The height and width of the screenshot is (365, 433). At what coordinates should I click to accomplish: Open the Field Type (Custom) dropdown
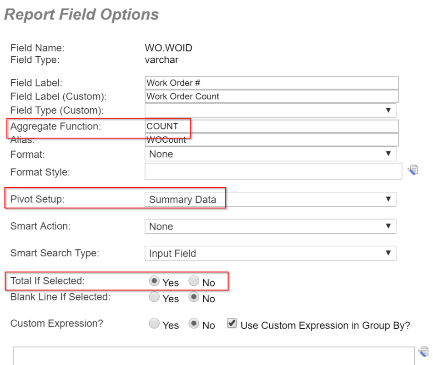(270, 110)
